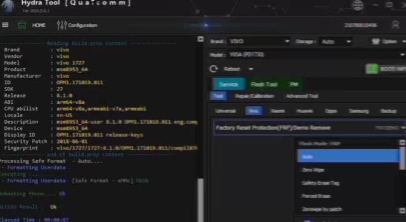This screenshot has height=222, width=406.
Task: Click the ABI value arm64-v8a
Action: tap(70, 102)
